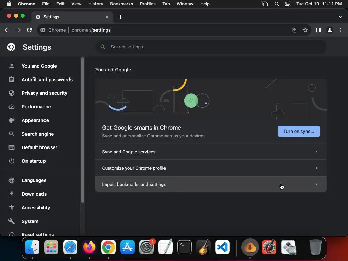
Task: Click the Chrome logo beside Settings title
Action: tap(11, 47)
